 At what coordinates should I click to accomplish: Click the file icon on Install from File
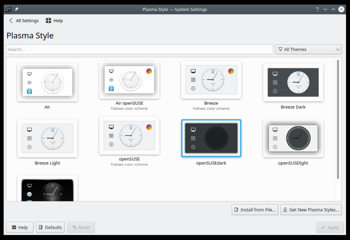coord(236,210)
